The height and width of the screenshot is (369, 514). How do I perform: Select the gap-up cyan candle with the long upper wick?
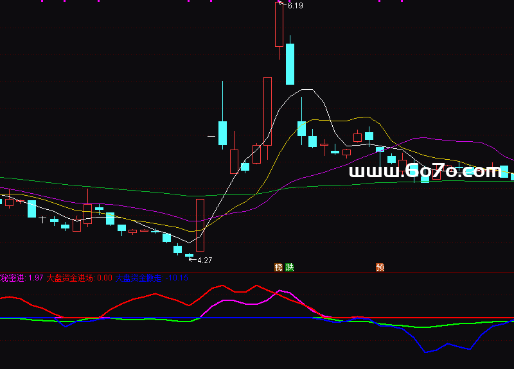(x=222, y=133)
